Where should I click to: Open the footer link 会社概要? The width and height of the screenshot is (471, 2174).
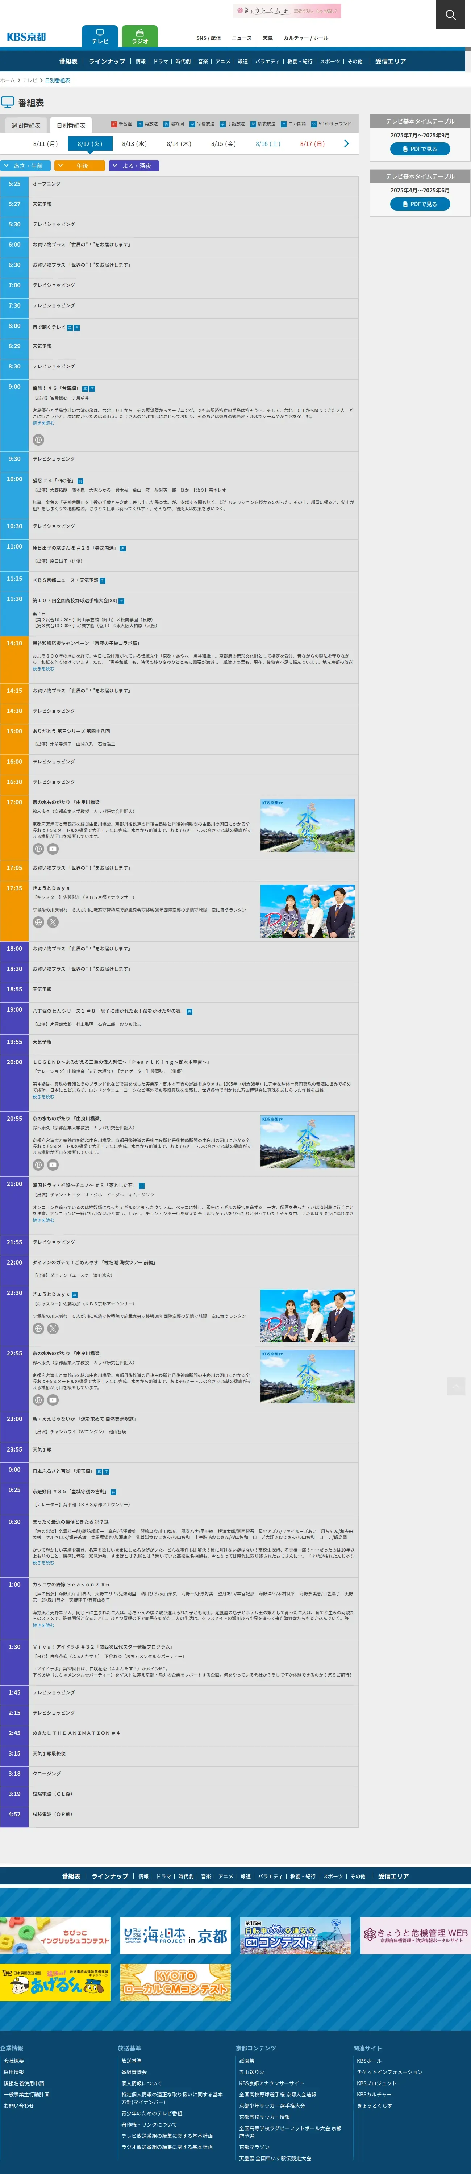coord(13,2060)
